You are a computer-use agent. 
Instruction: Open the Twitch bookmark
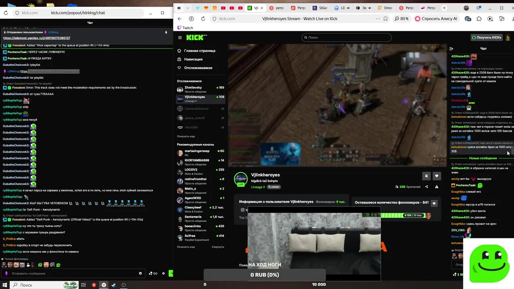185,28
